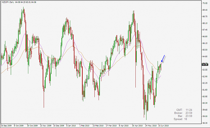Select the 15 Jun 2010 date label
Image resolution: width=210 pixels, height=128 pixels.
coord(163,126)
